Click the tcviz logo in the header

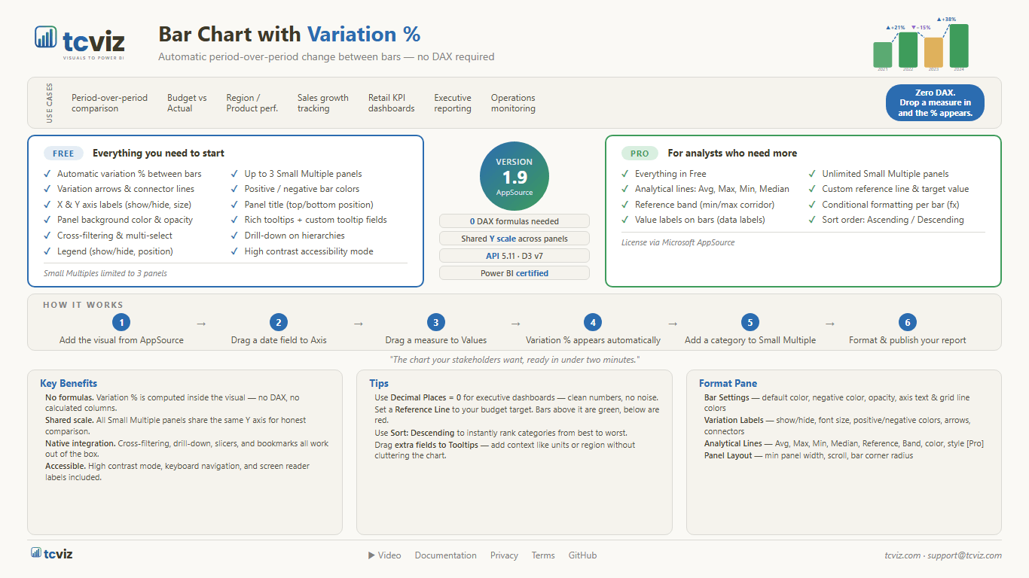(79, 41)
